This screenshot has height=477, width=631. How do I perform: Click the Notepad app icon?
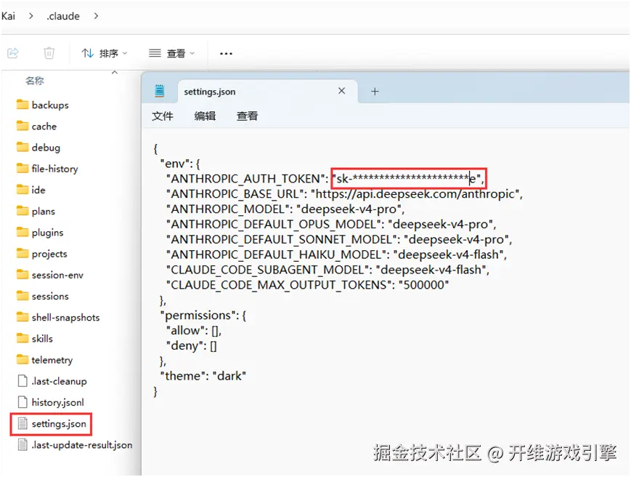(x=159, y=91)
